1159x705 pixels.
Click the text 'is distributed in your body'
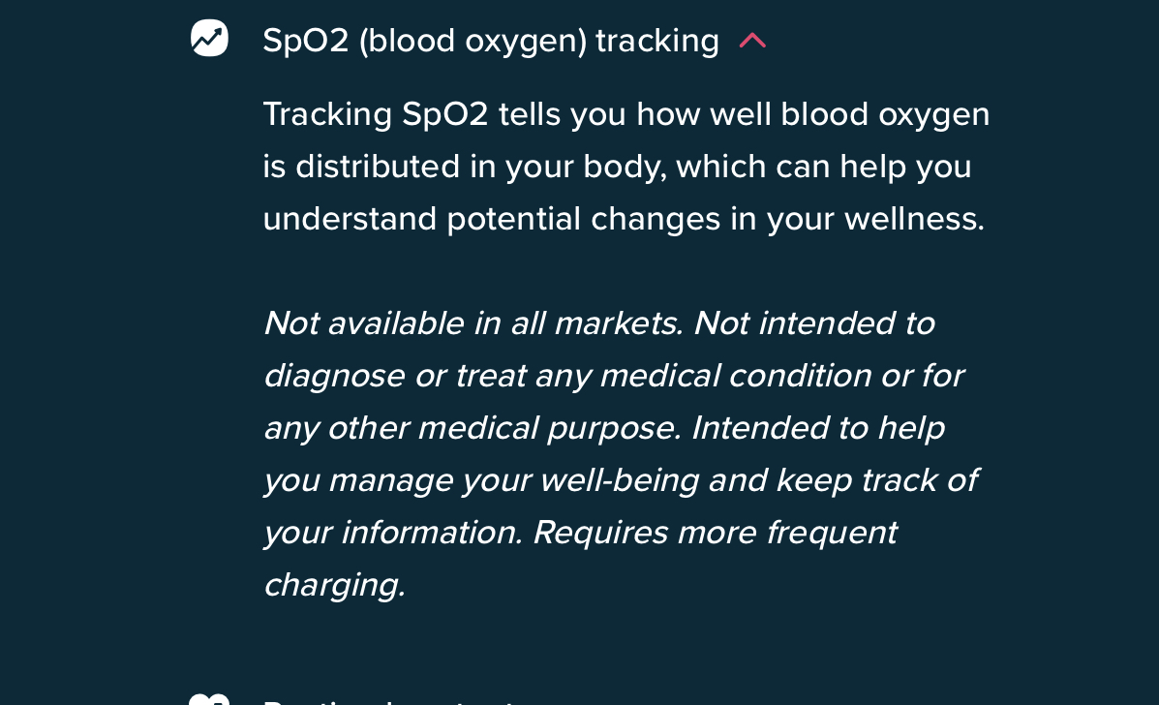(x=465, y=167)
